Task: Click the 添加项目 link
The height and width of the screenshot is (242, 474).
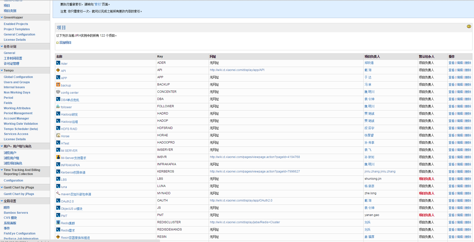Action: [65, 43]
